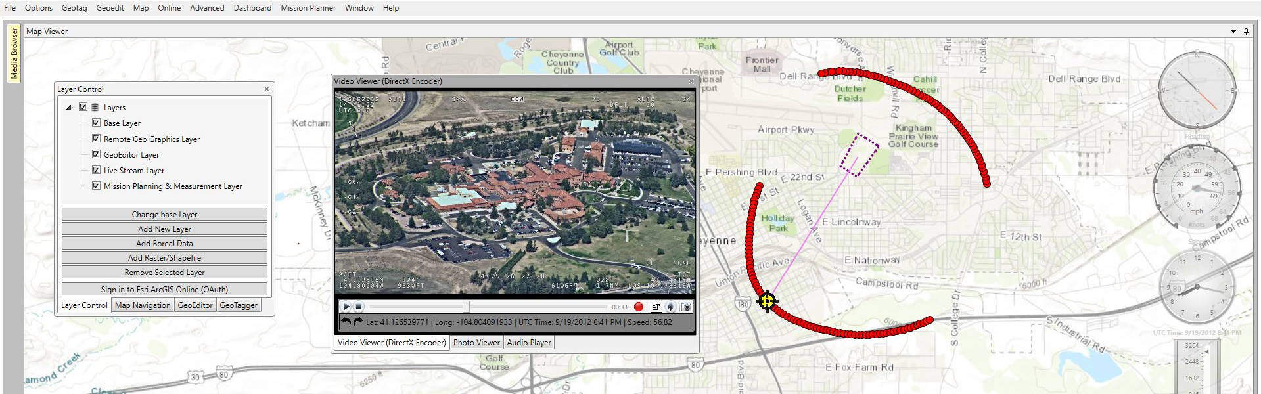This screenshot has width=1261, height=394.
Task: Click the UTC time clock gauge
Action: (x=1197, y=287)
